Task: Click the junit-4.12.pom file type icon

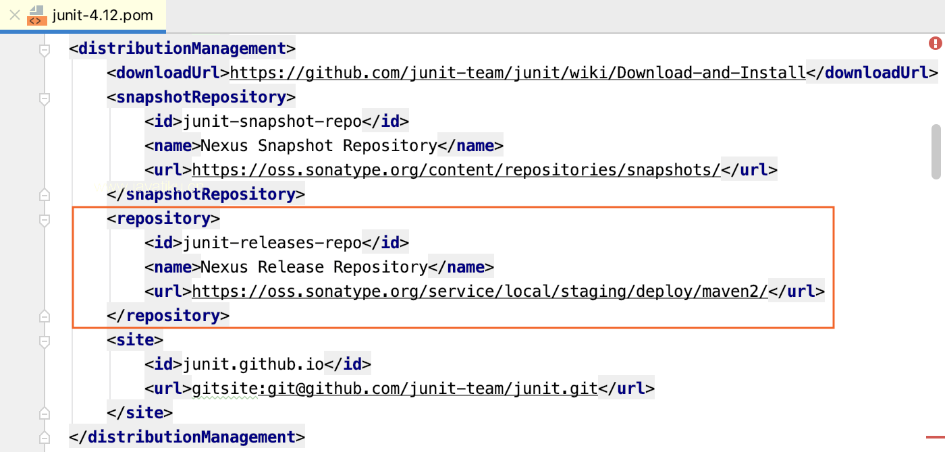Action: (x=36, y=15)
